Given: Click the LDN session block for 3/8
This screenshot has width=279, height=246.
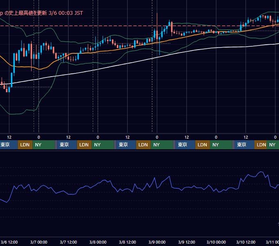Looking at the screenshot, I should coord(143,145).
